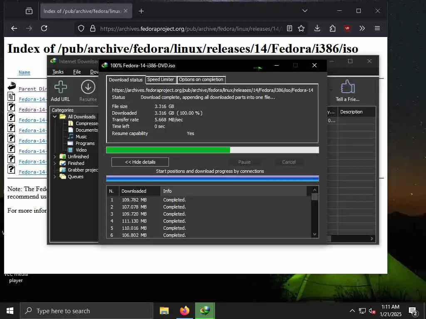Select connection row 4 with 111.130 MB
Screen dimensions: 426x319
209,221
